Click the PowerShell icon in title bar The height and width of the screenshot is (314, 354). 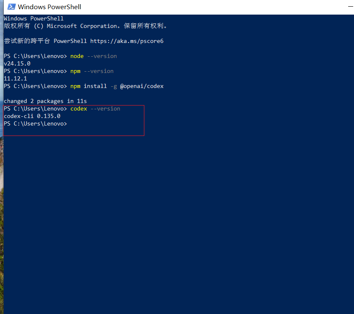click(x=11, y=7)
